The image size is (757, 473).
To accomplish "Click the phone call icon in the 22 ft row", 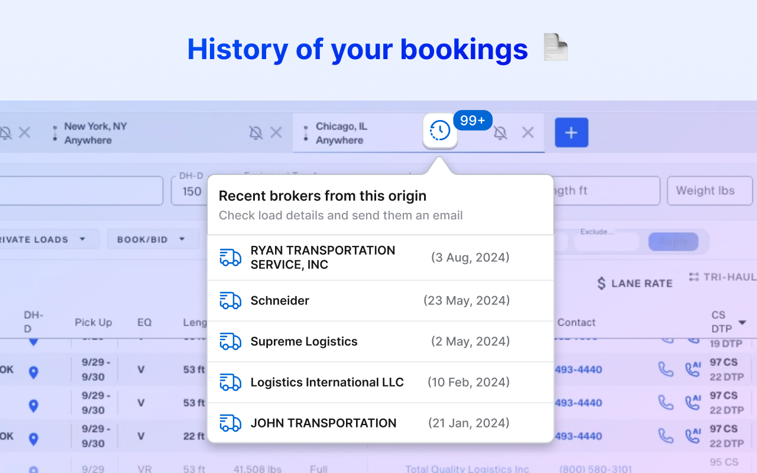I will point(666,436).
